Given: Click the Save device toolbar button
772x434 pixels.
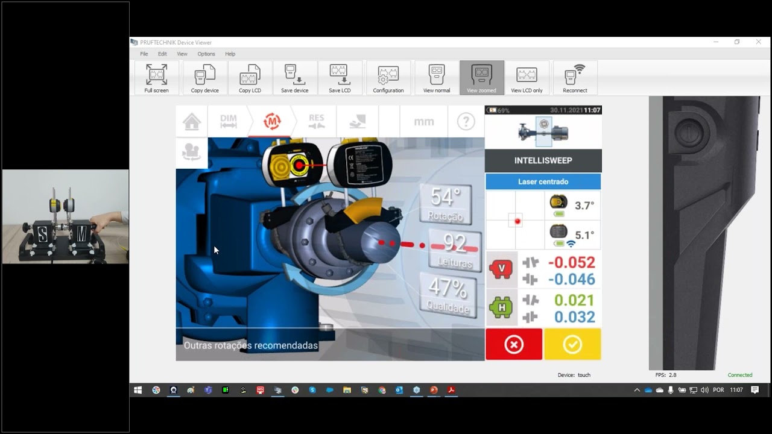Looking at the screenshot, I should 295,78.
